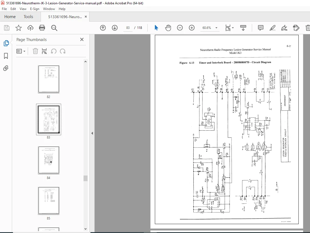Screen dimensions: 310x233
Task: Open the Bookmarks panel
Action: (x=6, y=56)
